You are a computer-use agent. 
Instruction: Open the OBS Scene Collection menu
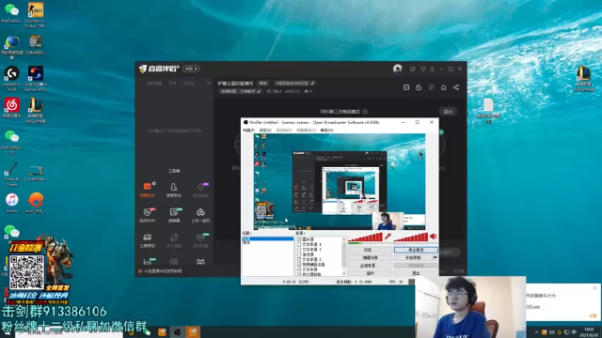(306, 131)
